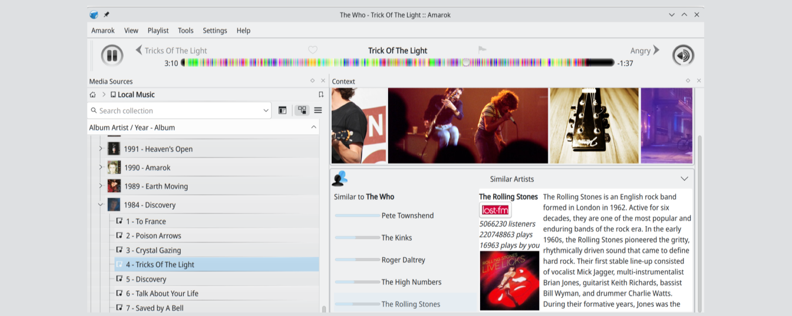The height and width of the screenshot is (316, 792).
Task: Pause playback with the pause button
Action: click(112, 56)
